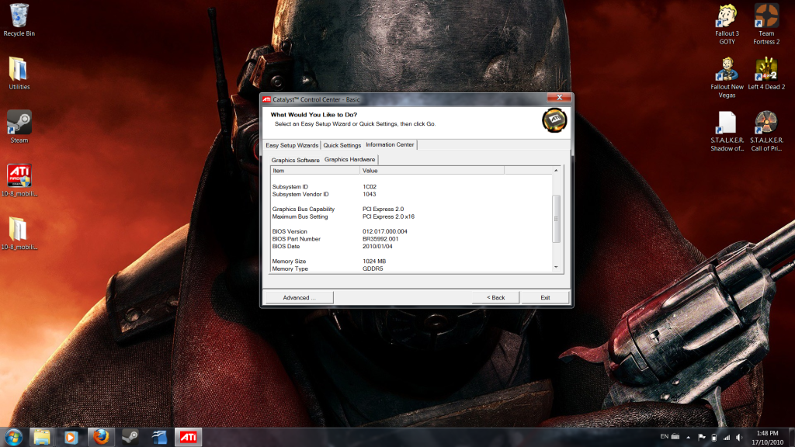Open Windows Media Player from the taskbar
Screen dimensions: 795x447
(71, 437)
